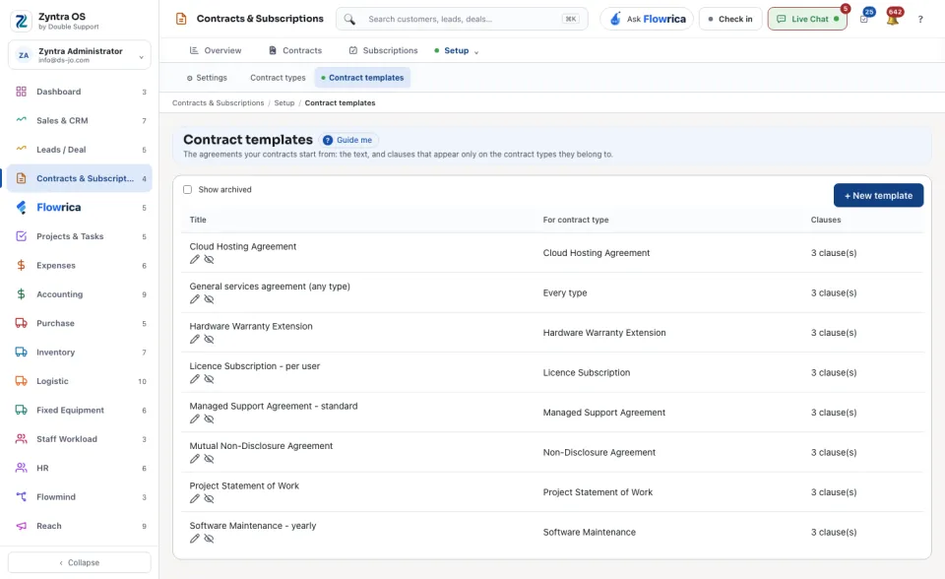
Task: Click the Accounting dollar icon
Action: coord(21,294)
